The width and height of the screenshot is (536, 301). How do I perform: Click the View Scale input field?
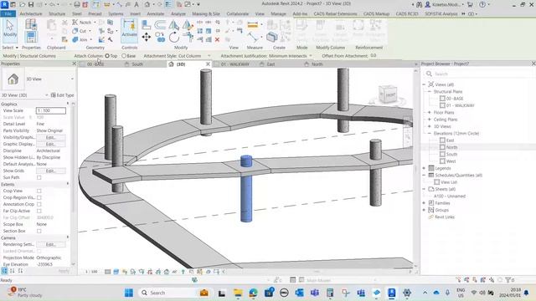(50, 110)
